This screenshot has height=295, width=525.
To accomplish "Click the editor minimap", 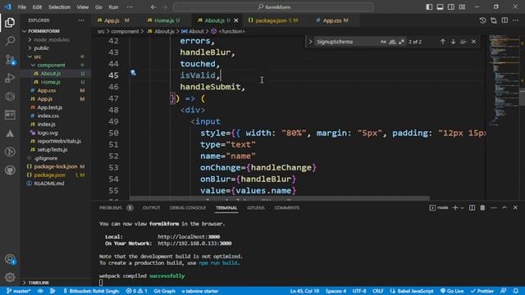I will 504,79.
